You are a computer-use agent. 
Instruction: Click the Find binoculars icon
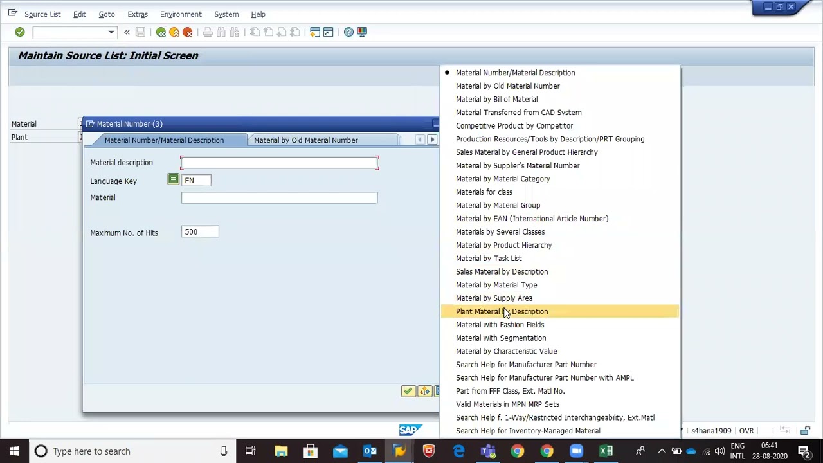click(x=221, y=32)
